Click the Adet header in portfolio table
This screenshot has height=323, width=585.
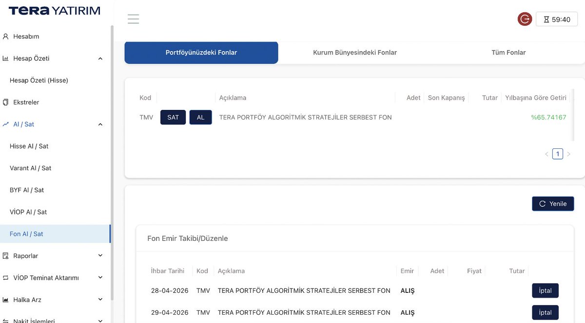413,98
